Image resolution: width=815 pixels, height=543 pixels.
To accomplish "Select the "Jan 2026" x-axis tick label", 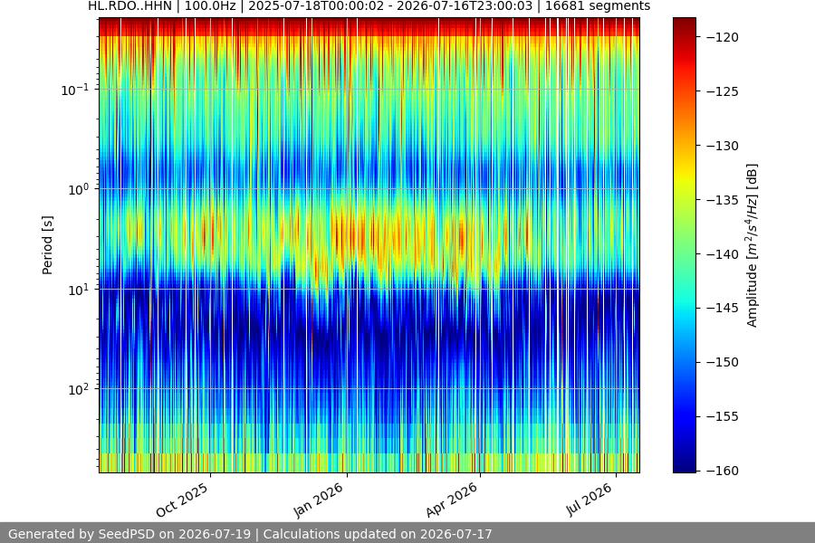I will 318,500.
